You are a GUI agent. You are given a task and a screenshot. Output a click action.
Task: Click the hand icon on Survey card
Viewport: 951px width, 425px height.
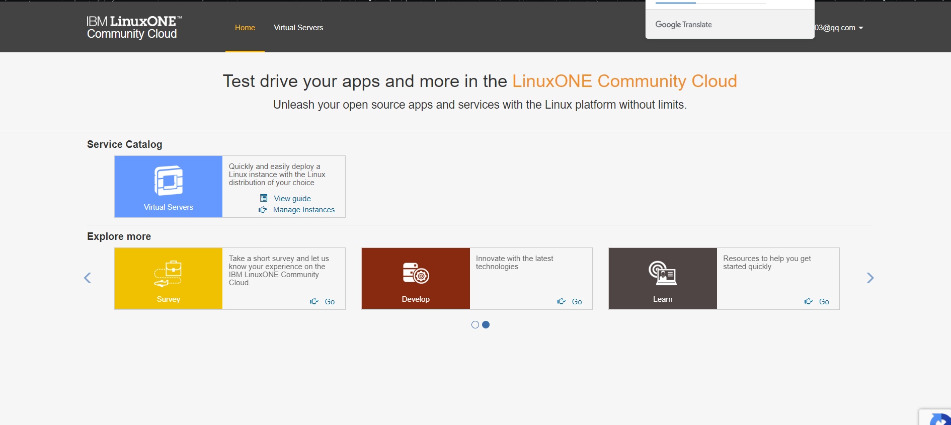314,301
